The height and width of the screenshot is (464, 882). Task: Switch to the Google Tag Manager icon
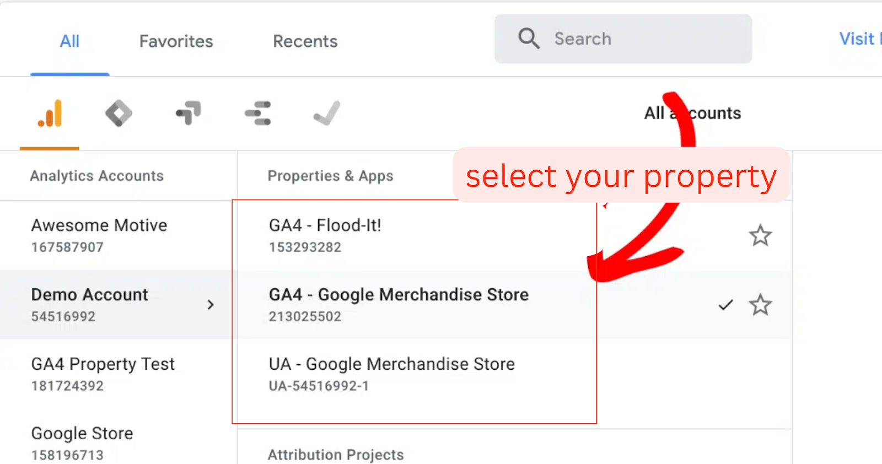119,114
